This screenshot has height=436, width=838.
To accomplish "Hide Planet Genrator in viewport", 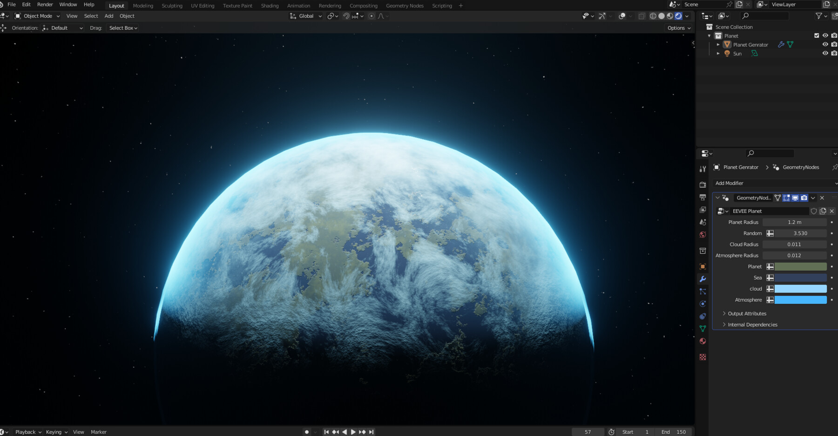I will coord(825,44).
